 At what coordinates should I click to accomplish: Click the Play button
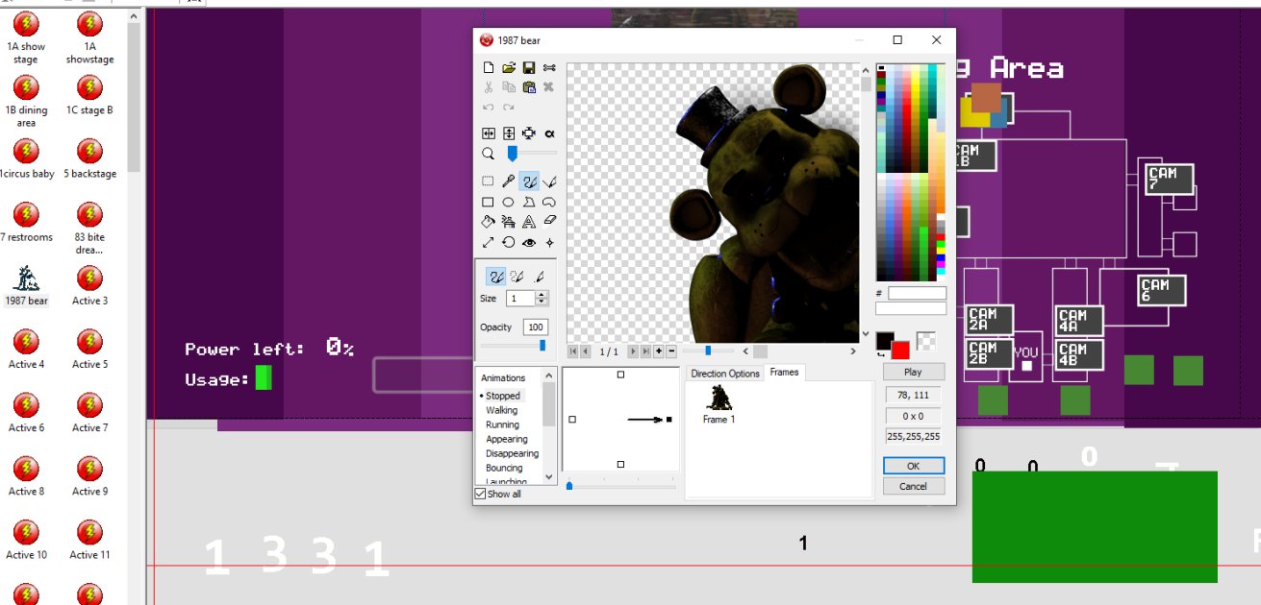pyautogui.click(x=914, y=372)
